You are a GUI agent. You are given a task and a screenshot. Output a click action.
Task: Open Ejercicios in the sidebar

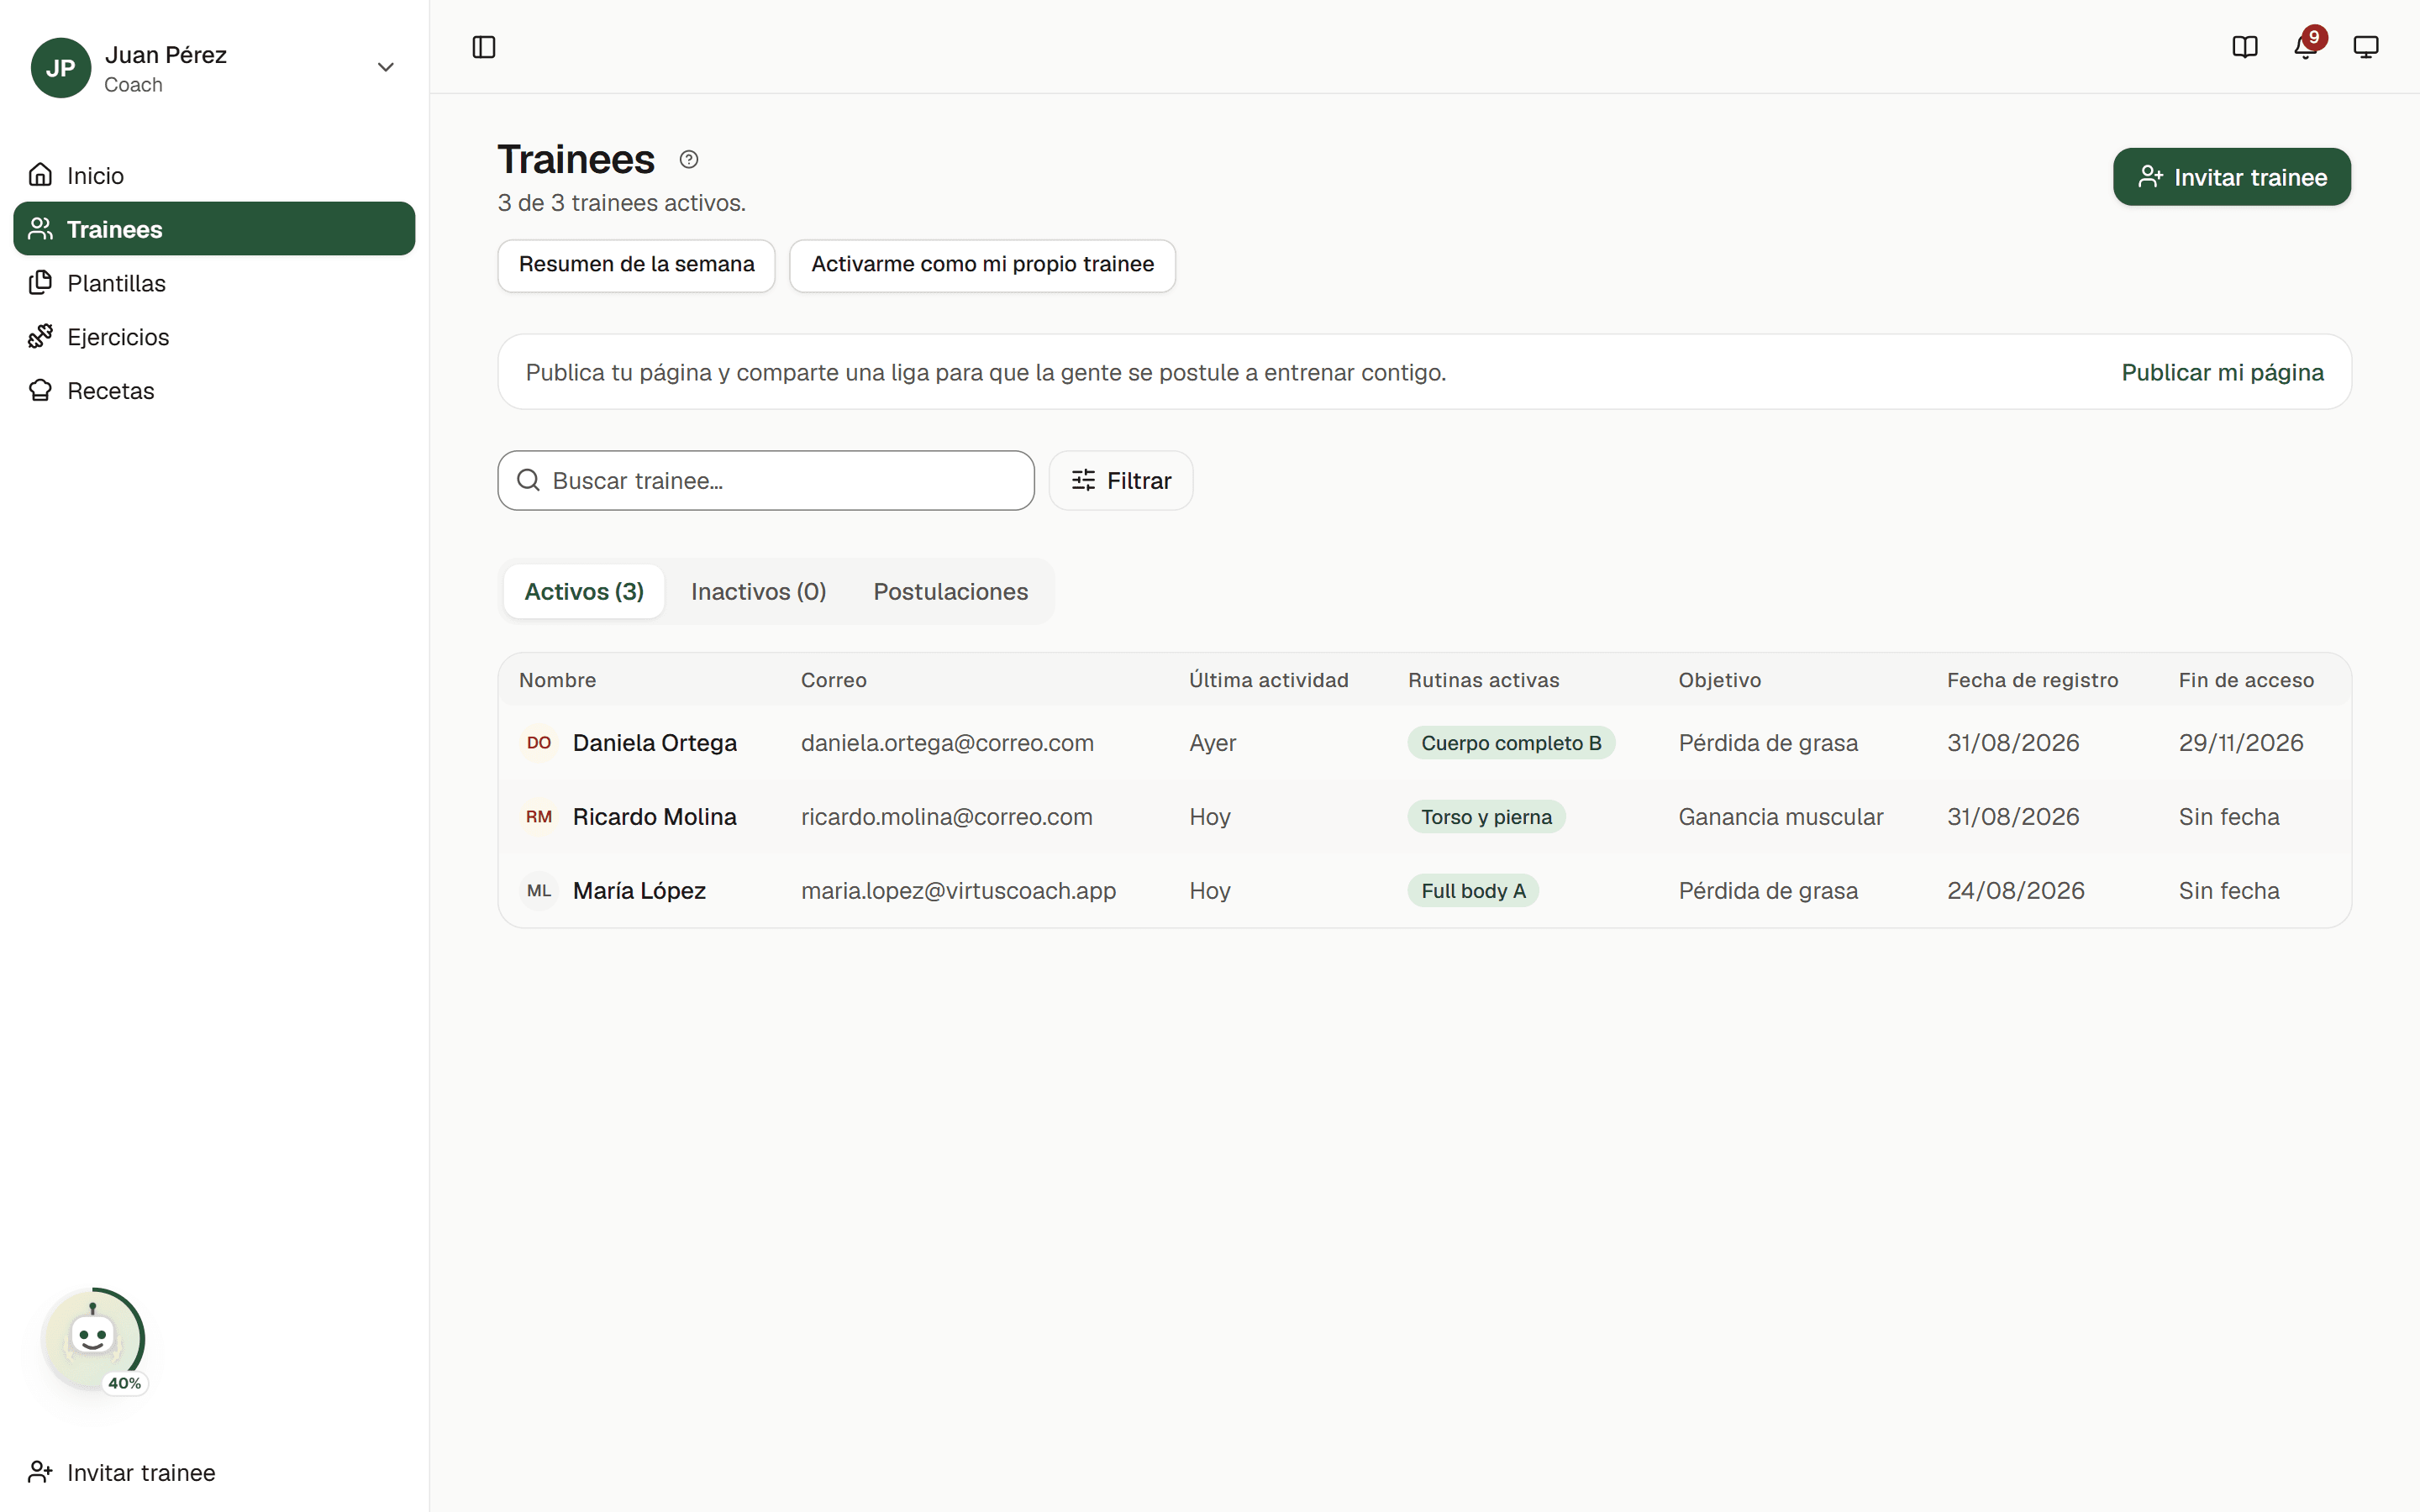pyautogui.click(x=214, y=337)
